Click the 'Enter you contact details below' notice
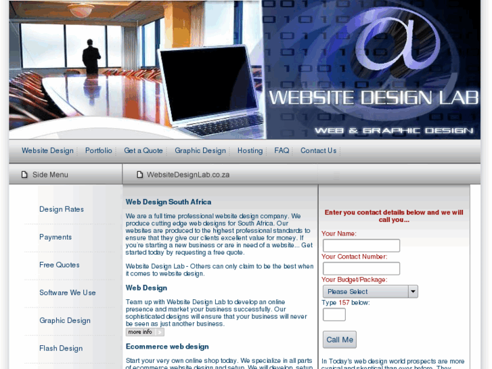The width and height of the screenshot is (492, 369). pyautogui.click(x=394, y=216)
